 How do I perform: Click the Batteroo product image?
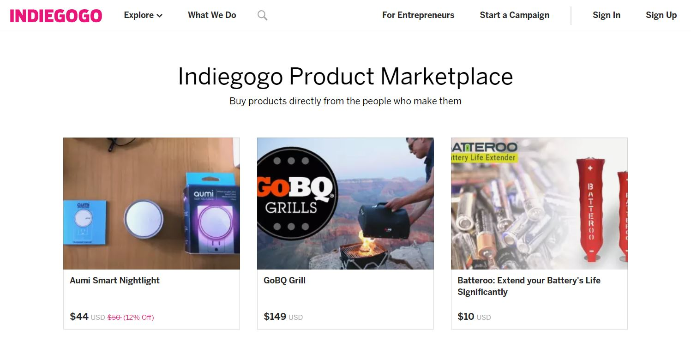coord(539,203)
